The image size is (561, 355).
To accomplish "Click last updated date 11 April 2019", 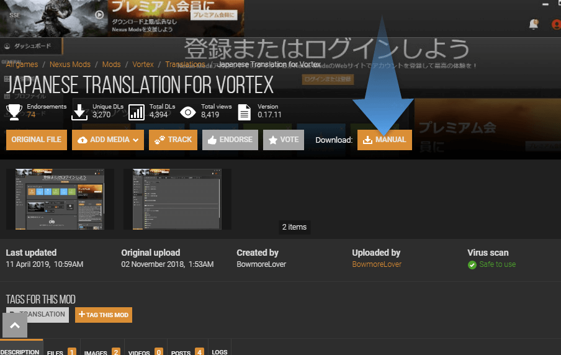I will coord(44,264).
